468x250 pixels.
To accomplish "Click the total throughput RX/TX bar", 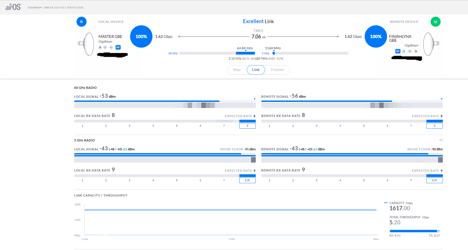I will click(415, 231).
